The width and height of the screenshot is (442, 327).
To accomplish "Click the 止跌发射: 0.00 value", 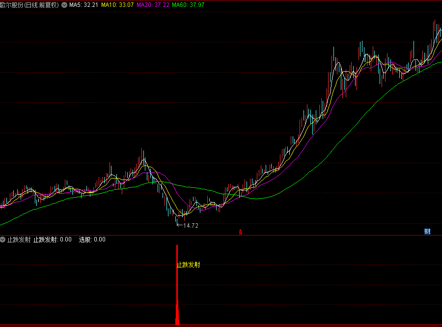I will pyautogui.click(x=53, y=239).
